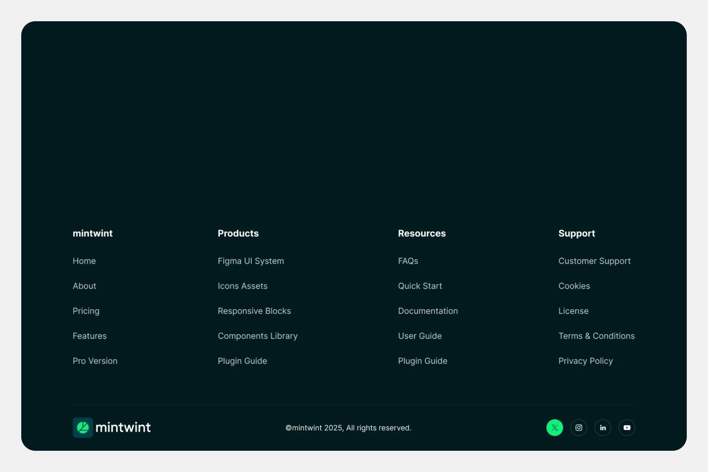Visit the Pricing link

(x=86, y=311)
